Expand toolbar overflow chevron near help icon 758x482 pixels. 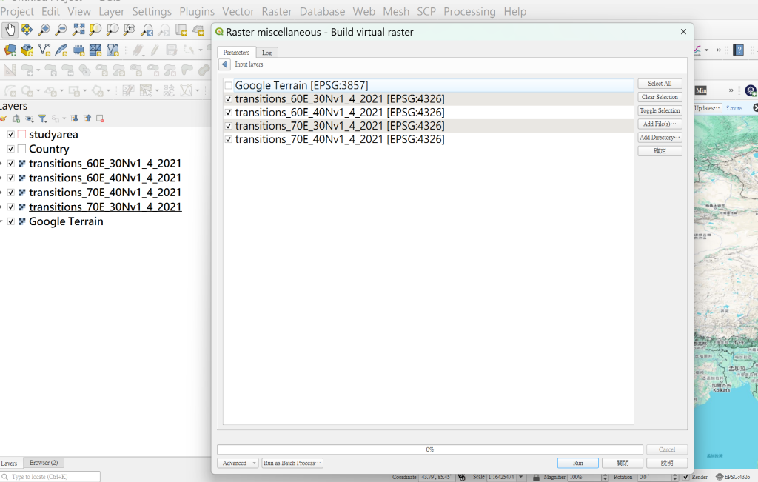point(719,50)
